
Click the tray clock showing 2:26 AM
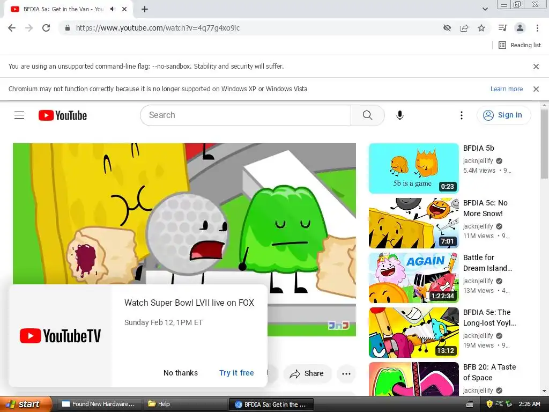[x=529, y=404]
